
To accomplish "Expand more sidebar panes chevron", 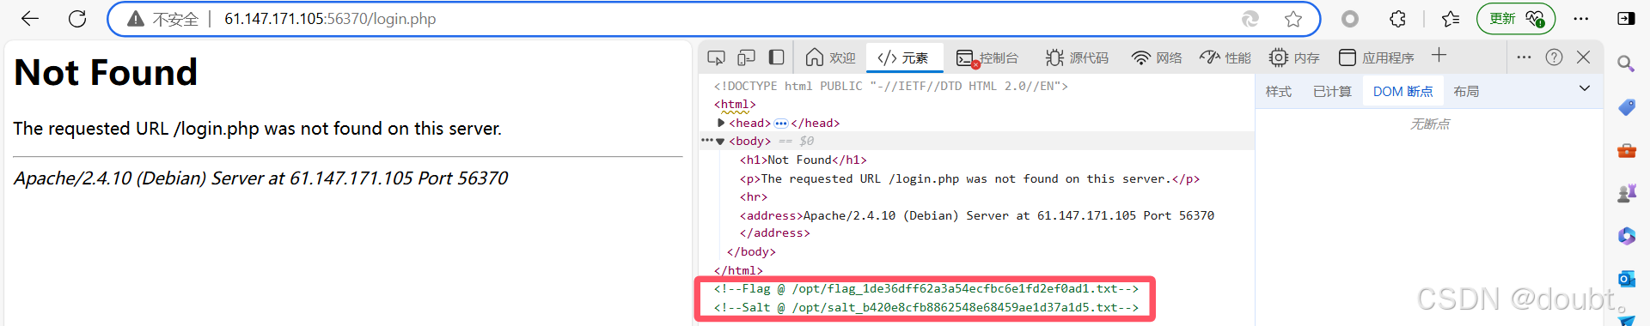I will click(1585, 88).
